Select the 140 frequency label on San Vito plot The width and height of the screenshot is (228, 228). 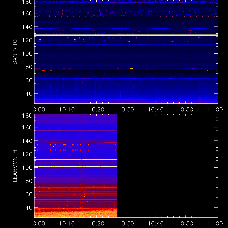pyautogui.click(x=27, y=27)
